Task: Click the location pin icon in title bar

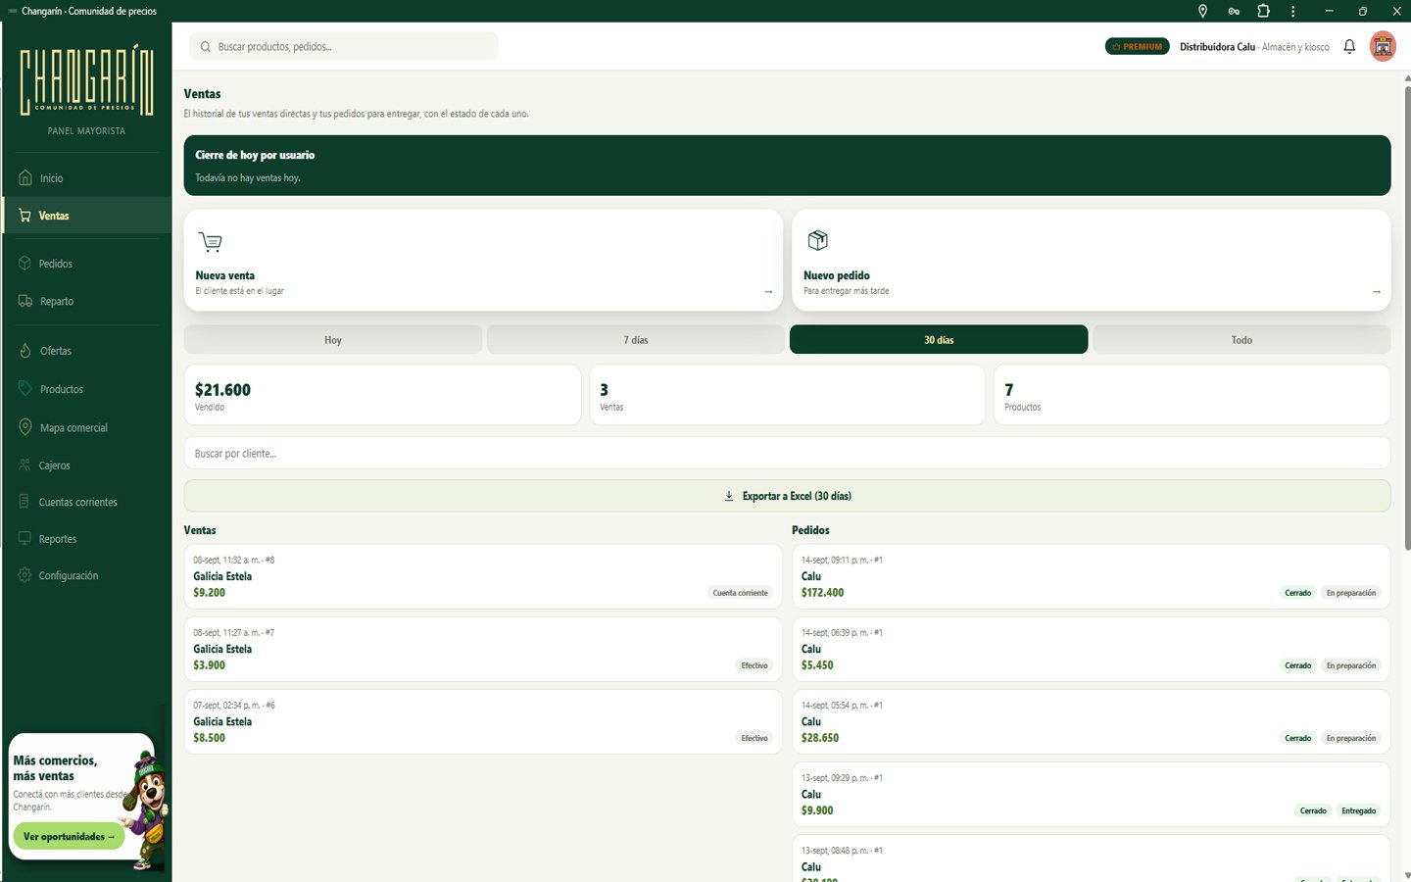Action: pos(1202,11)
